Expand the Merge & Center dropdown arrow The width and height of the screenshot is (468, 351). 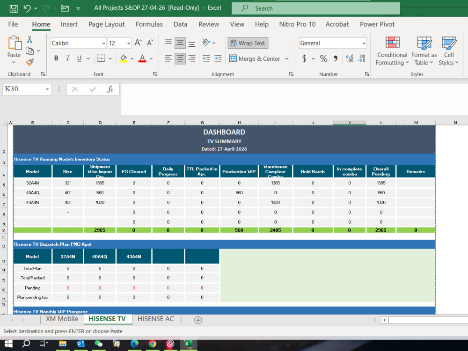[x=287, y=58]
